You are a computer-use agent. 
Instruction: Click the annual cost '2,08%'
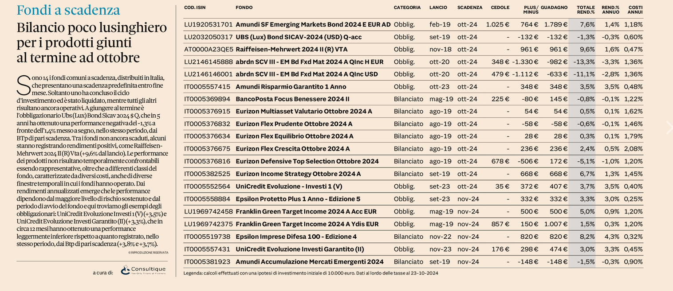coord(634,149)
